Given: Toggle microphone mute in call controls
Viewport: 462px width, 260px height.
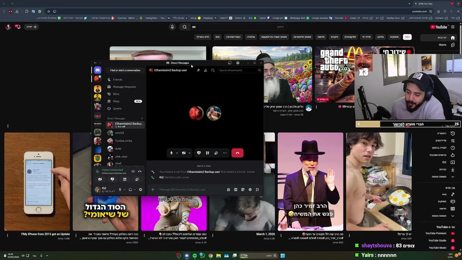Looking at the screenshot, I should pyautogui.click(x=171, y=153).
